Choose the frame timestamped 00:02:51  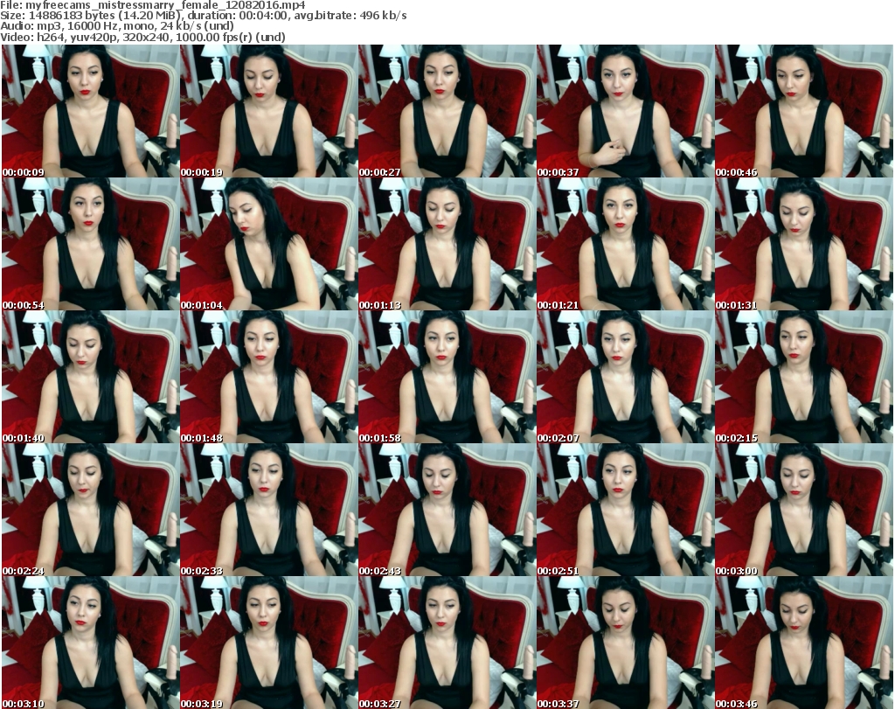click(626, 510)
